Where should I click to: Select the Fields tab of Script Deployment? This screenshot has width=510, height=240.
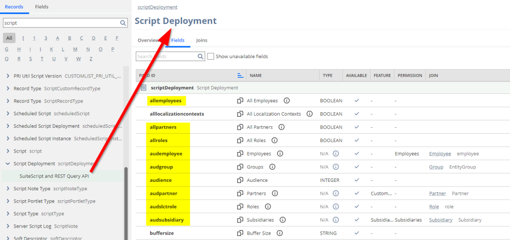coord(178,41)
